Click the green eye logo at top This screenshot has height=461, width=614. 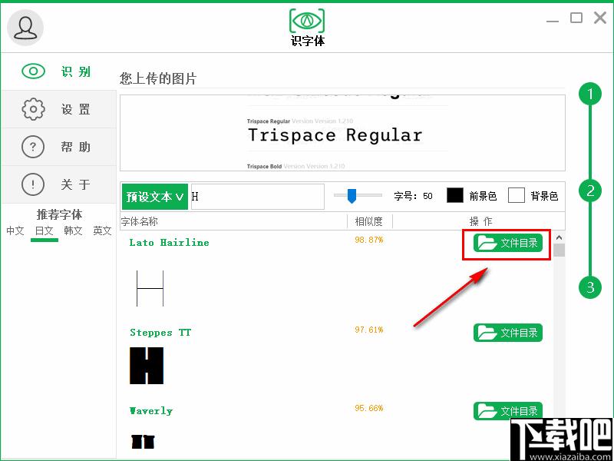click(x=307, y=20)
